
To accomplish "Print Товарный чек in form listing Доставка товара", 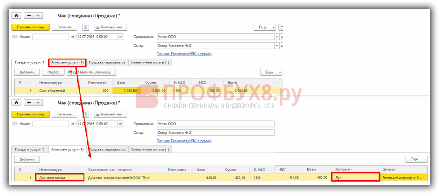I will tap(111, 114).
